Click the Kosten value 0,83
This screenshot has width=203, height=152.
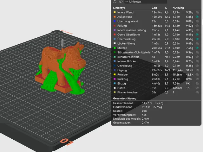(x=145, y=111)
